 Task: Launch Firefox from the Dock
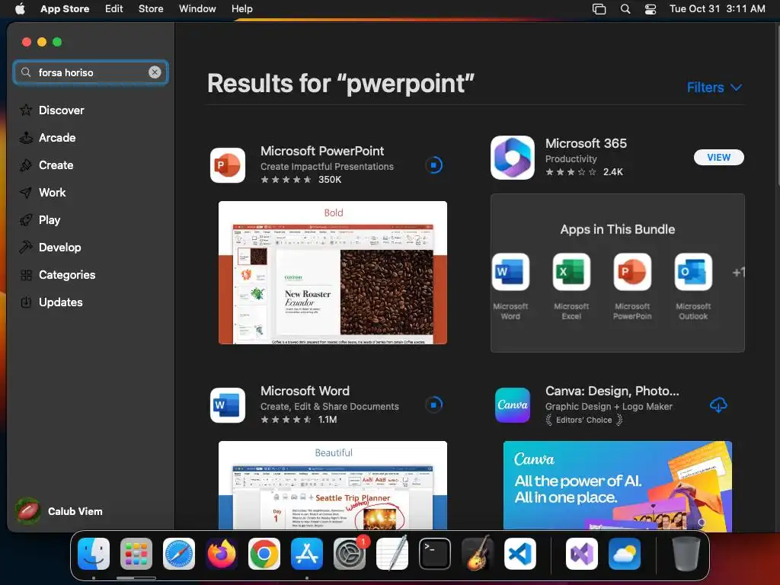point(222,554)
